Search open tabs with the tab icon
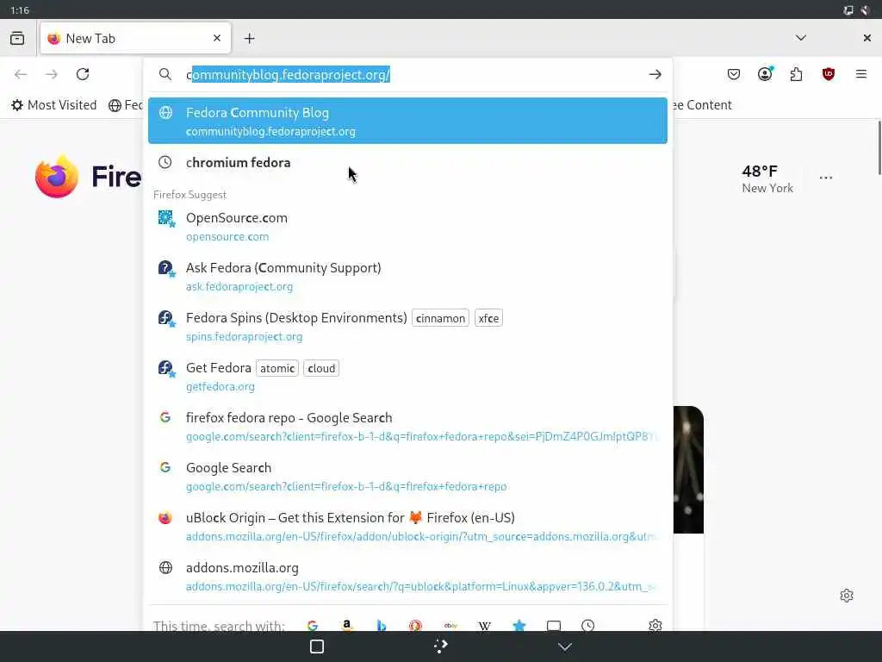Screen dimensions: 882x662 554,625
